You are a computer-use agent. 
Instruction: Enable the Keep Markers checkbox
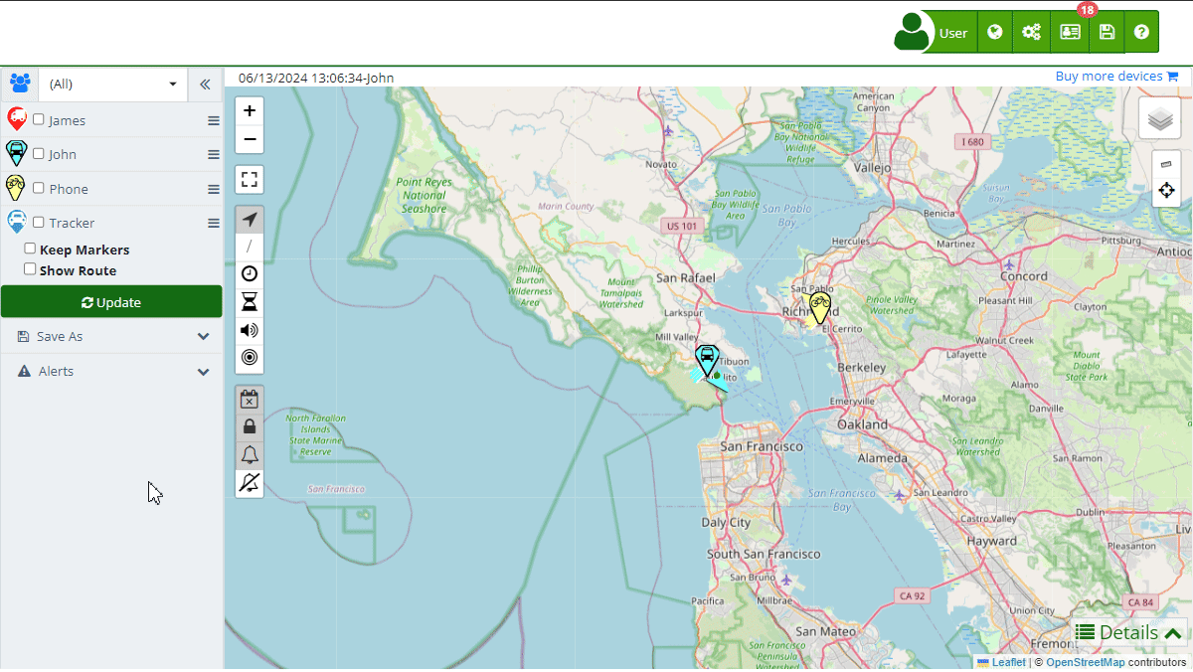31,249
